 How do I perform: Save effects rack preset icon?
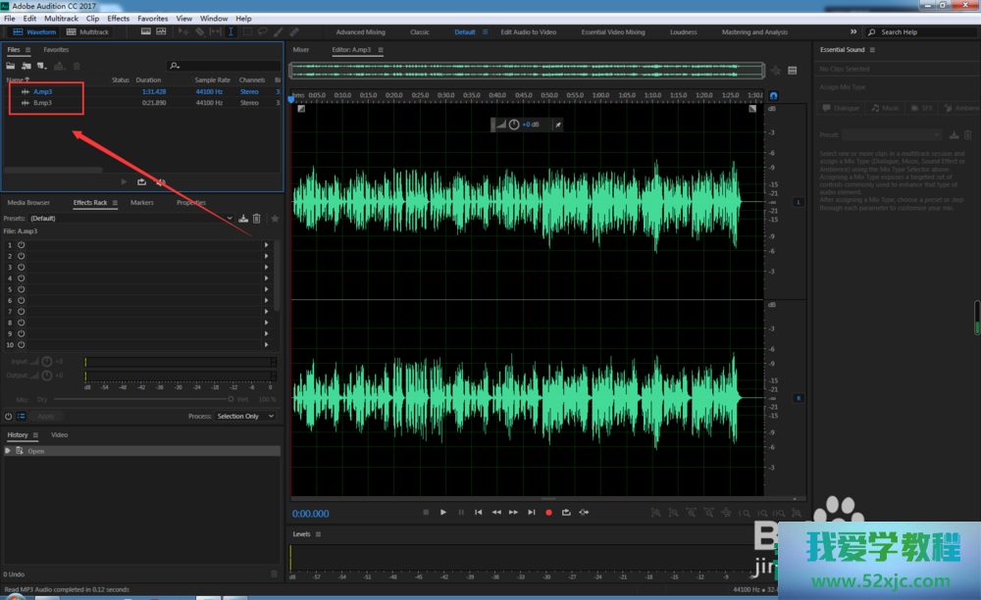pyautogui.click(x=243, y=218)
